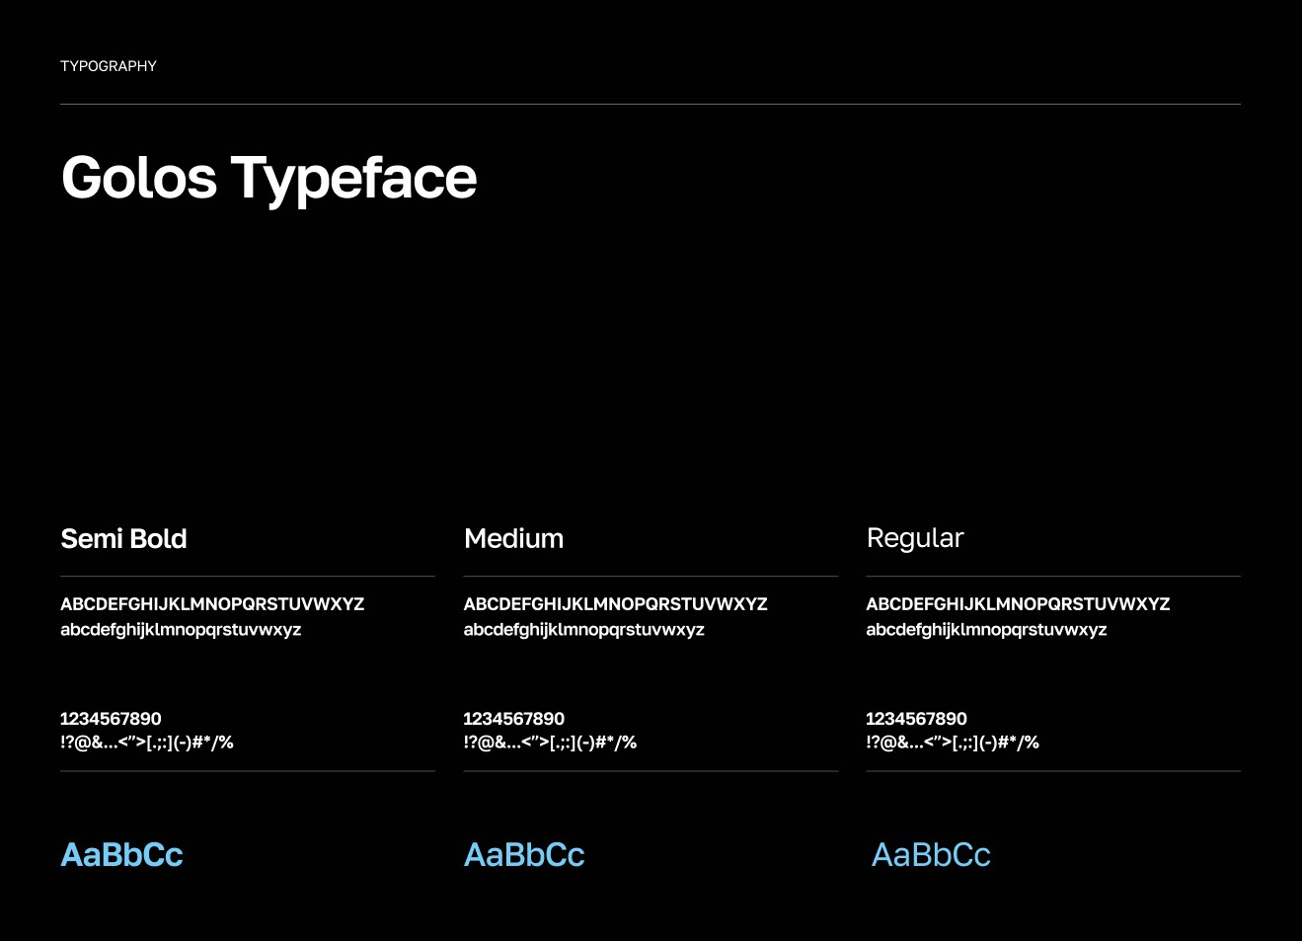Click the Regular 1234567890 numerals
Image resolution: width=1302 pixels, height=941 pixels.
click(916, 719)
